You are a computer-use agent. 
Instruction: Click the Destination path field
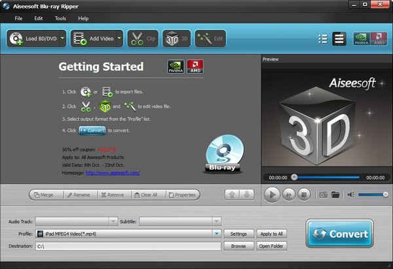128,246
